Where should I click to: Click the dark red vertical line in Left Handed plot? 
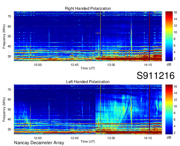[x=150, y=109]
